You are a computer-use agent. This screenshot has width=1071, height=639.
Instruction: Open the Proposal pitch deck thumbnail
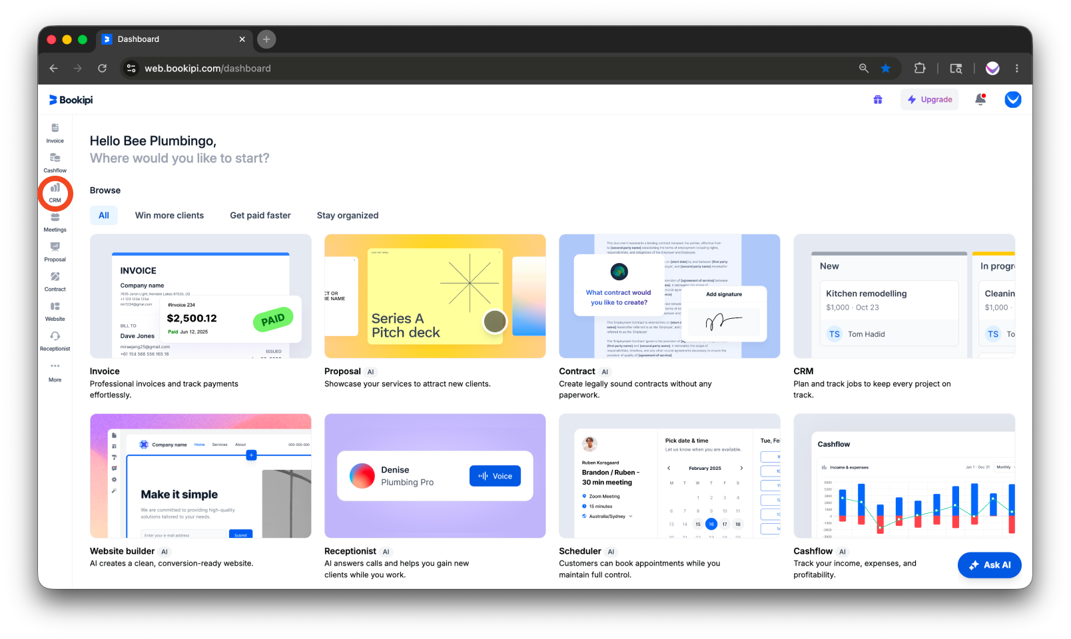coord(435,296)
